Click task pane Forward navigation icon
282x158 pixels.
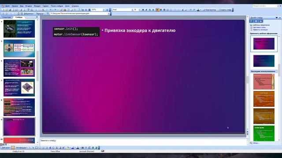[256, 21]
